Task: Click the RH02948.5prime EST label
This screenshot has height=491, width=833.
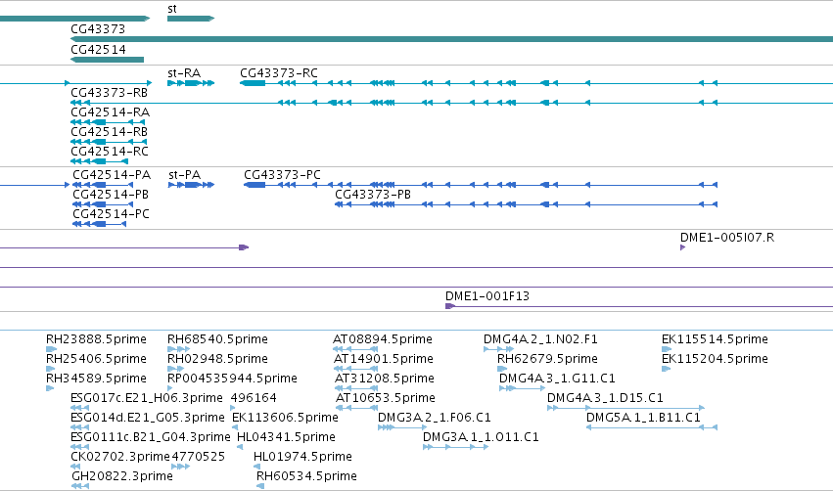Action: coord(217,359)
